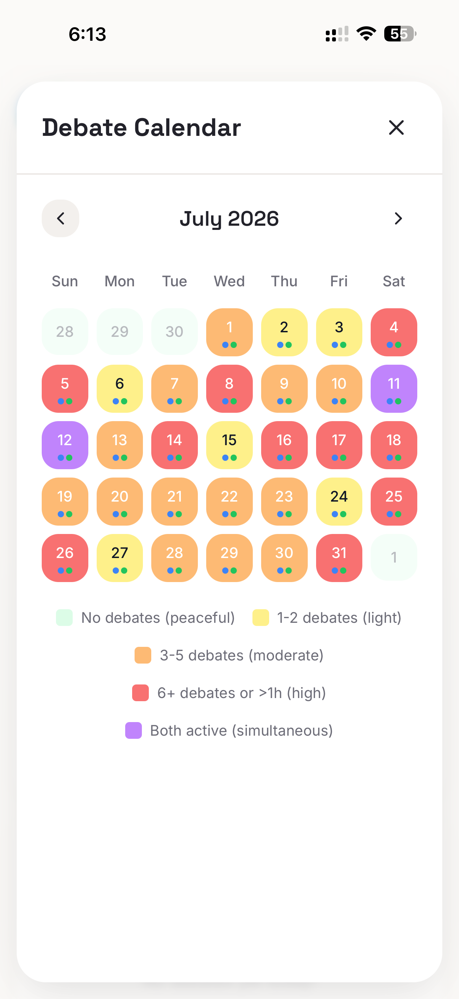
Task: Tap greyed-out June 28 day cell
Action: click(65, 332)
